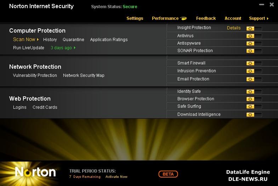Screen dimensions: 278x186
Task: Click the Activate Now link
Action: pyautogui.click(x=116, y=176)
